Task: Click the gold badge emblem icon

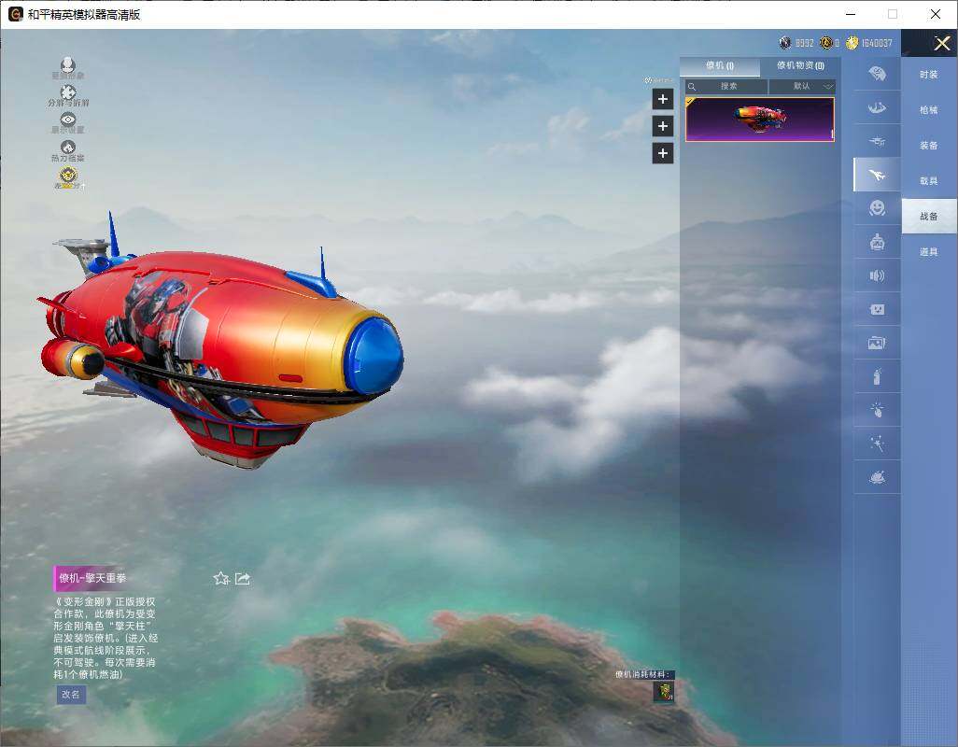Action: (68, 176)
